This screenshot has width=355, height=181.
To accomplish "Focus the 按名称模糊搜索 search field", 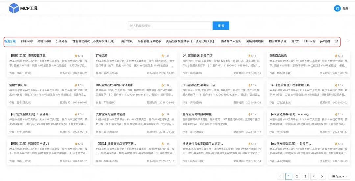I will [169, 26].
